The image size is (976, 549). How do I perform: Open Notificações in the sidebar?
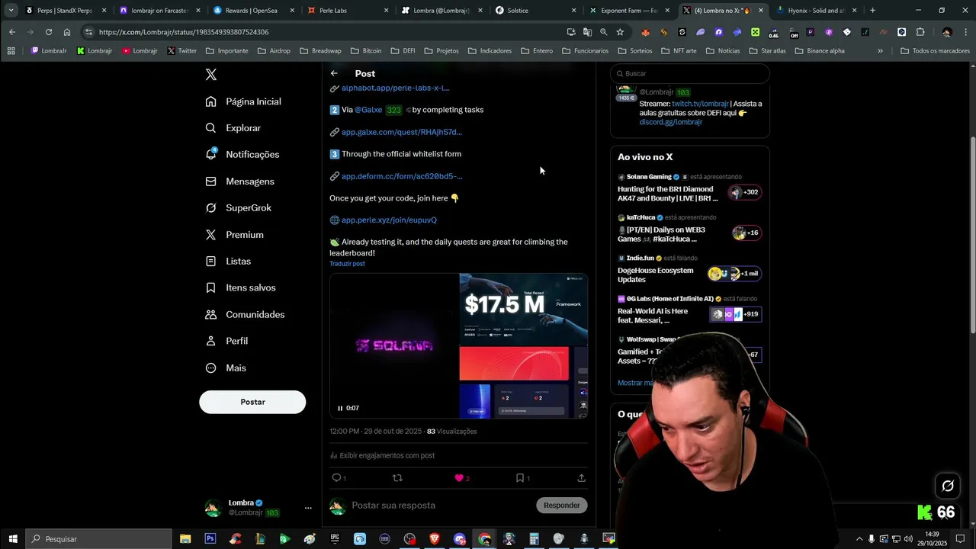(x=242, y=154)
